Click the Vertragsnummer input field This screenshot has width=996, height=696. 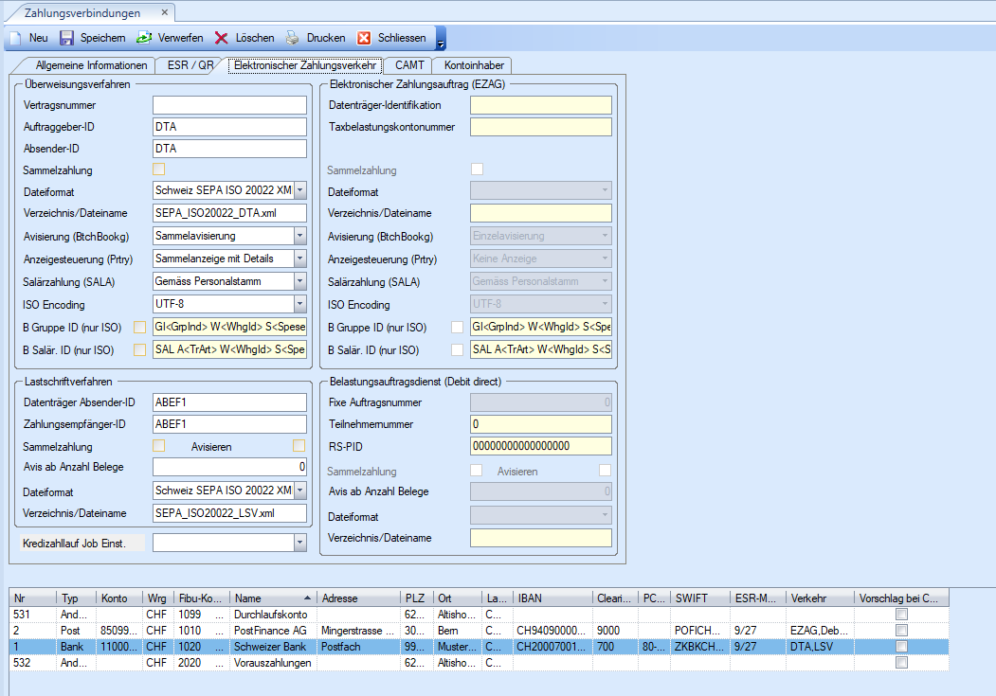click(229, 105)
